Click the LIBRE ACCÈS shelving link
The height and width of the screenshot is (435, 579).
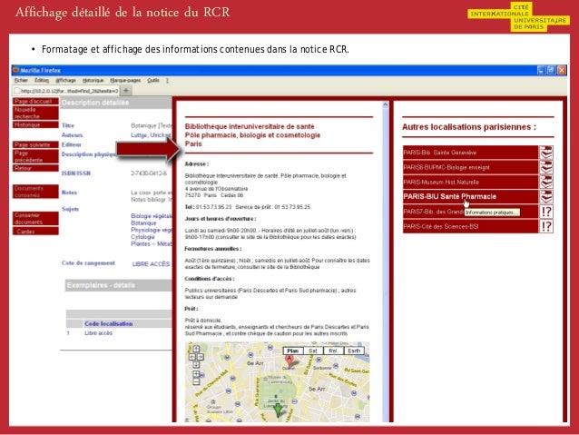click(x=151, y=264)
